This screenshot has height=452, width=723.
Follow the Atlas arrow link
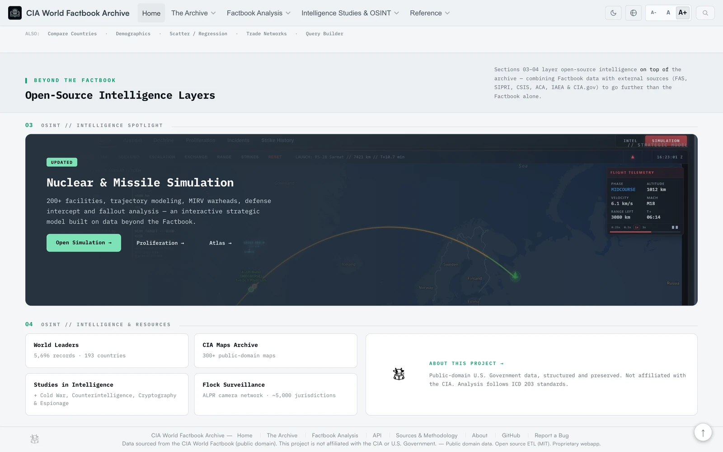click(x=221, y=243)
